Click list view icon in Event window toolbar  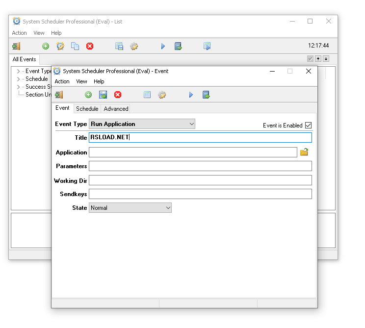[147, 95]
